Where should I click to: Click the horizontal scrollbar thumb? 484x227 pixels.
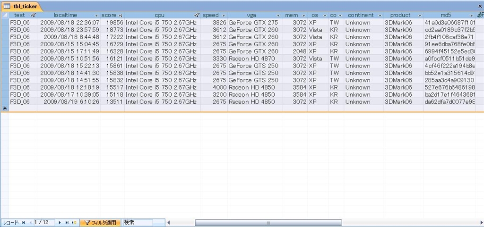tap(268, 223)
